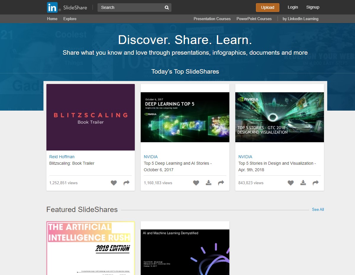Share the Blitzscaling Book Trailer slideshow
355x275 pixels.
click(127, 183)
